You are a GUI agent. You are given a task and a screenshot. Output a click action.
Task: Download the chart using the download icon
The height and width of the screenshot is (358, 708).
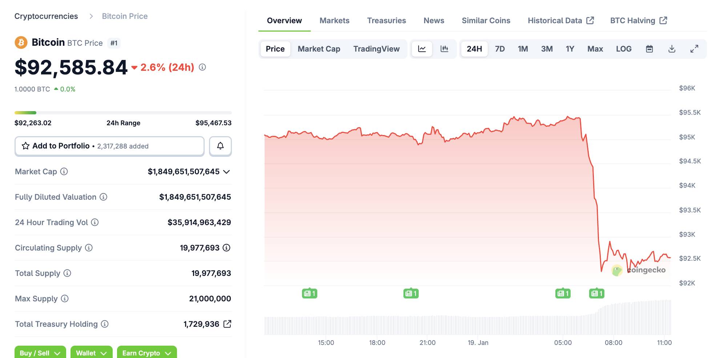[x=672, y=49]
